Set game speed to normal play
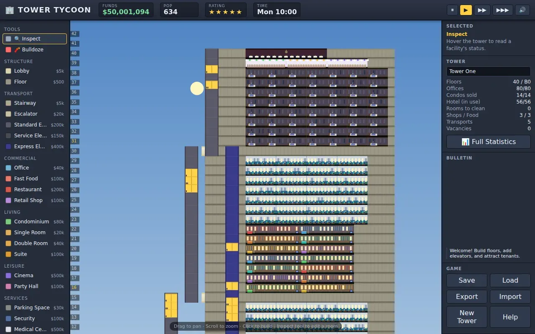The width and height of the screenshot is (535, 334). (466, 10)
